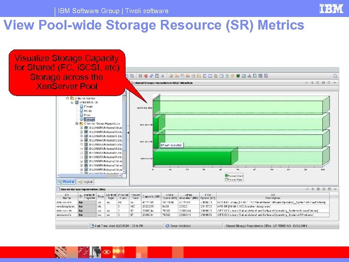This screenshot has width=349, height=262.
Task: Click the Virtual Allocation (MB) column header
Action: (188, 196)
